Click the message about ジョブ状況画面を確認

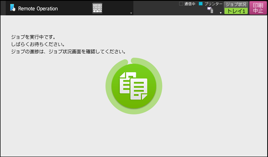pos(69,52)
